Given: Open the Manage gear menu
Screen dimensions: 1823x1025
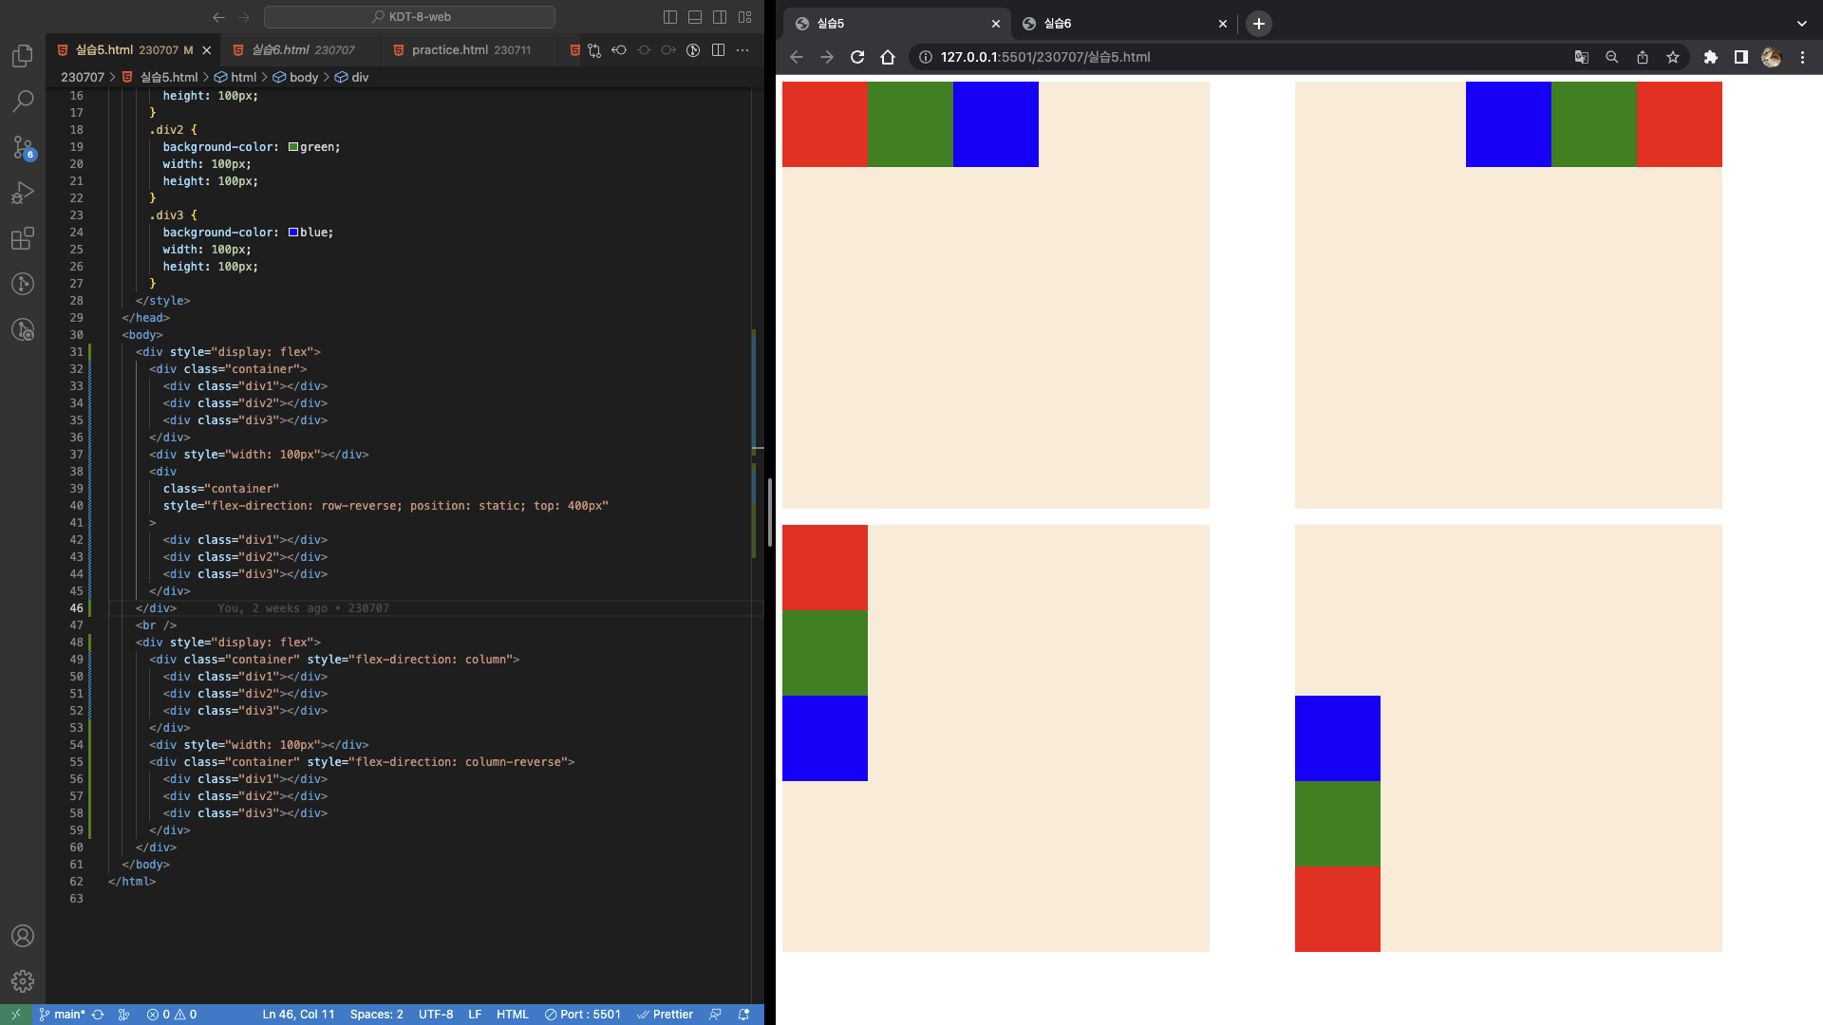Looking at the screenshot, I should (23, 981).
